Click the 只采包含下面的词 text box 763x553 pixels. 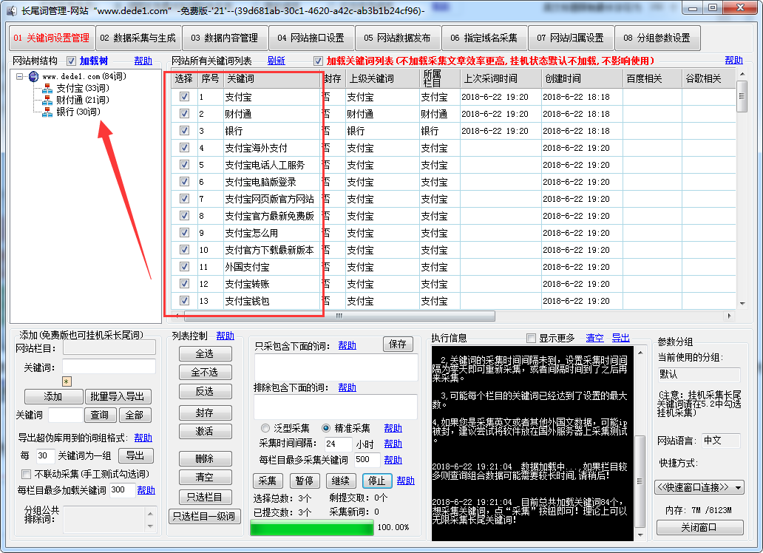(336, 367)
